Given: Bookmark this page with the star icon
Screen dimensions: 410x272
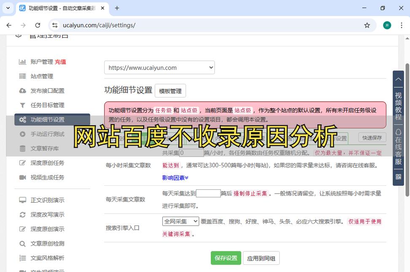Looking at the screenshot, I should (x=367, y=25).
